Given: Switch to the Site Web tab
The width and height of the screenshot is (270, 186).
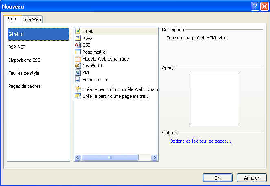Looking at the screenshot, I should tap(32, 19).
